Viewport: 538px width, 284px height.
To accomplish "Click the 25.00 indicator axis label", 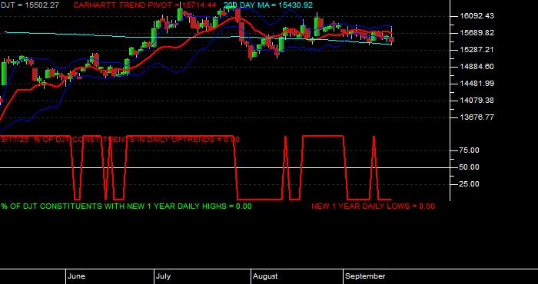I will click(470, 184).
